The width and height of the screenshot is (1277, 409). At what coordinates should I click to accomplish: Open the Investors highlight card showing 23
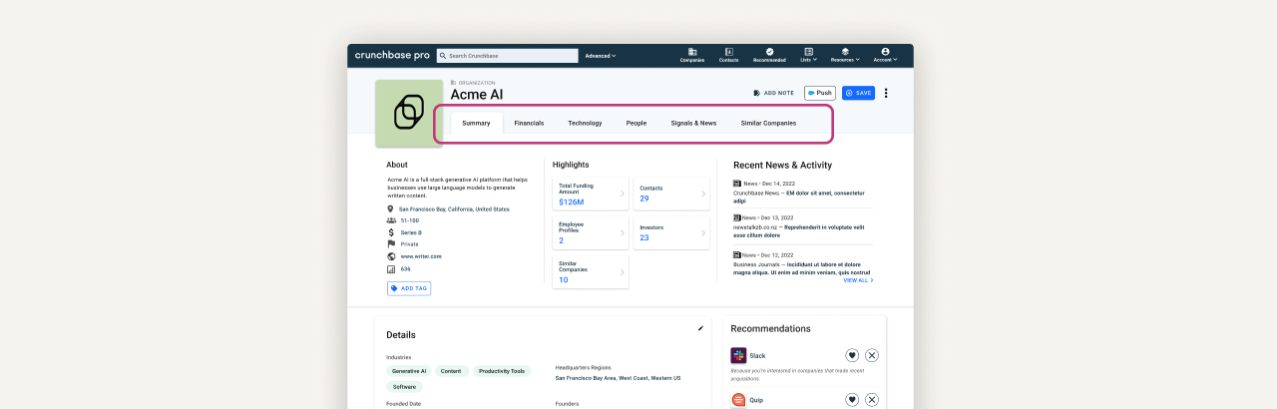pyautogui.click(x=671, y=232)
